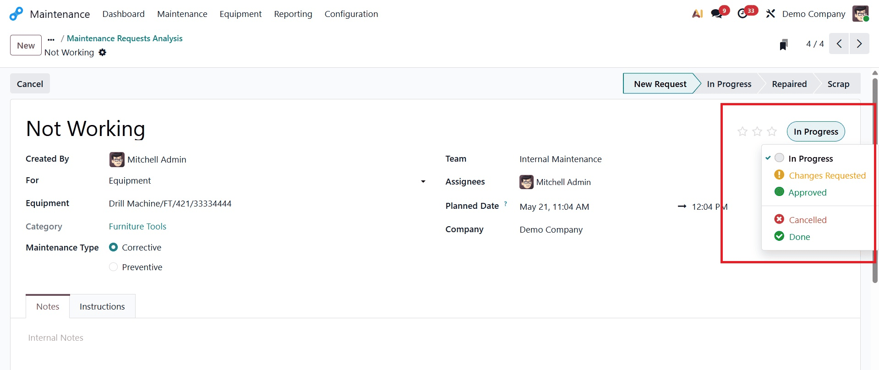The height and width of the screenshot is (370, 879).
Task: Set priority to first star
Action: (x=743, y=131)
